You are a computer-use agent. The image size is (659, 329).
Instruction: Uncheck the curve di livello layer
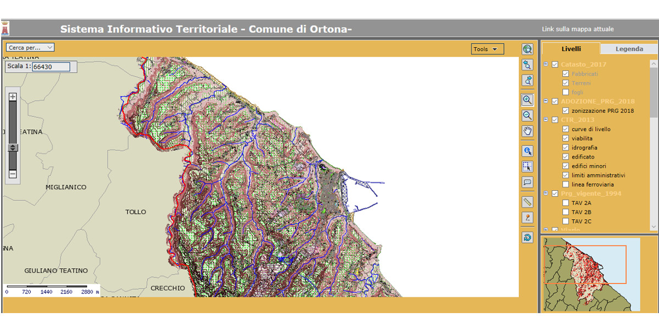[x=566, y=129]
